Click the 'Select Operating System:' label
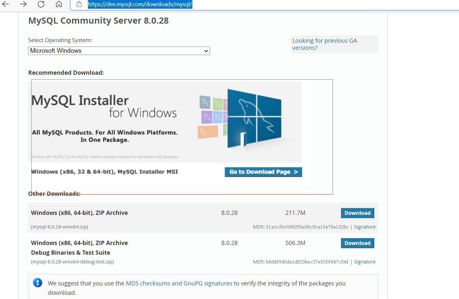The height and width of the screenshot is (299, 459). (x=60, y=40)
